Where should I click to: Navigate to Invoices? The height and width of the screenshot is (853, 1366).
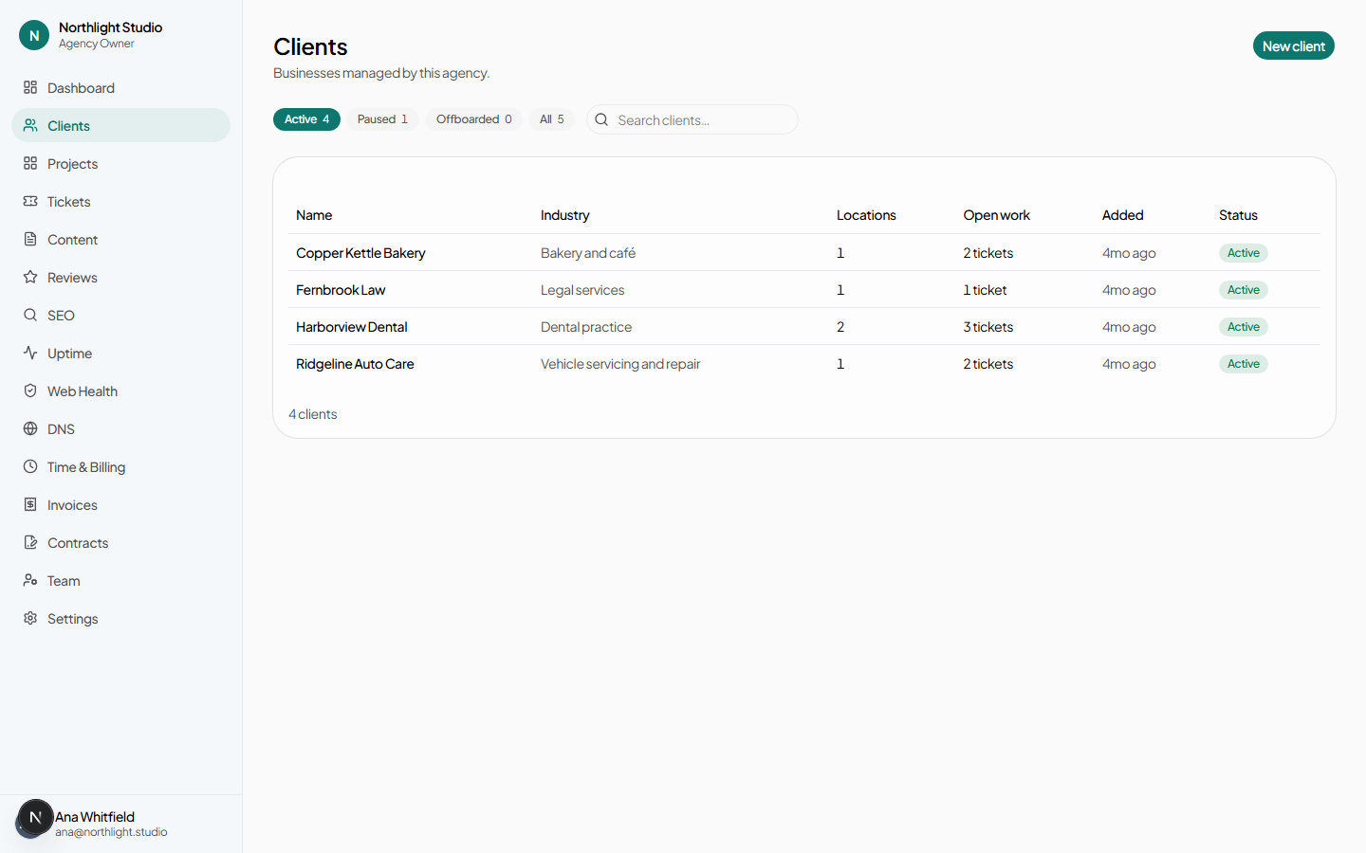point(120,504)
